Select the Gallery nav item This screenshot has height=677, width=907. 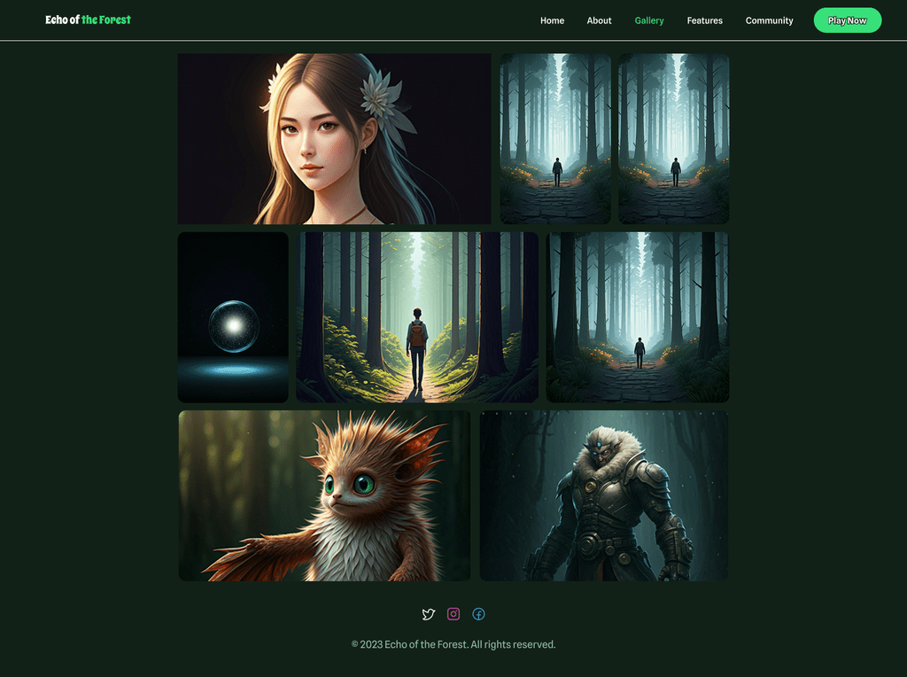point(649,20)
